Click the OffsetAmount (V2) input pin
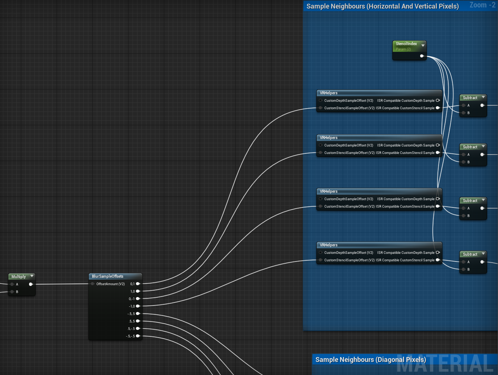Viewport: 498px width, 375px height. pyautogui.click(x=93, y=284)
